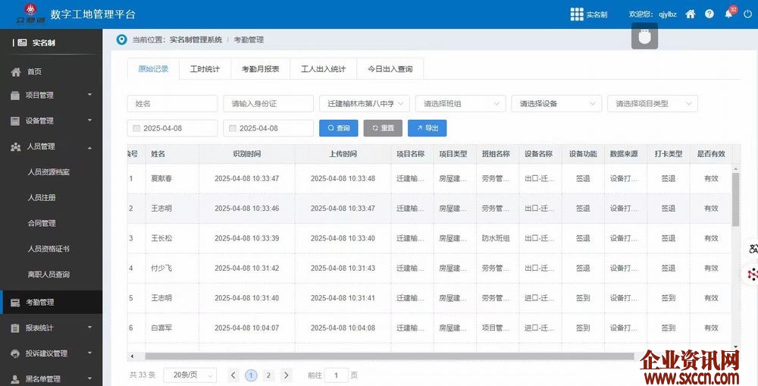The height and width of the screenshot is (386, 758).
Task: Click the table scroll-left arrow
Action: tap(132, 356)
